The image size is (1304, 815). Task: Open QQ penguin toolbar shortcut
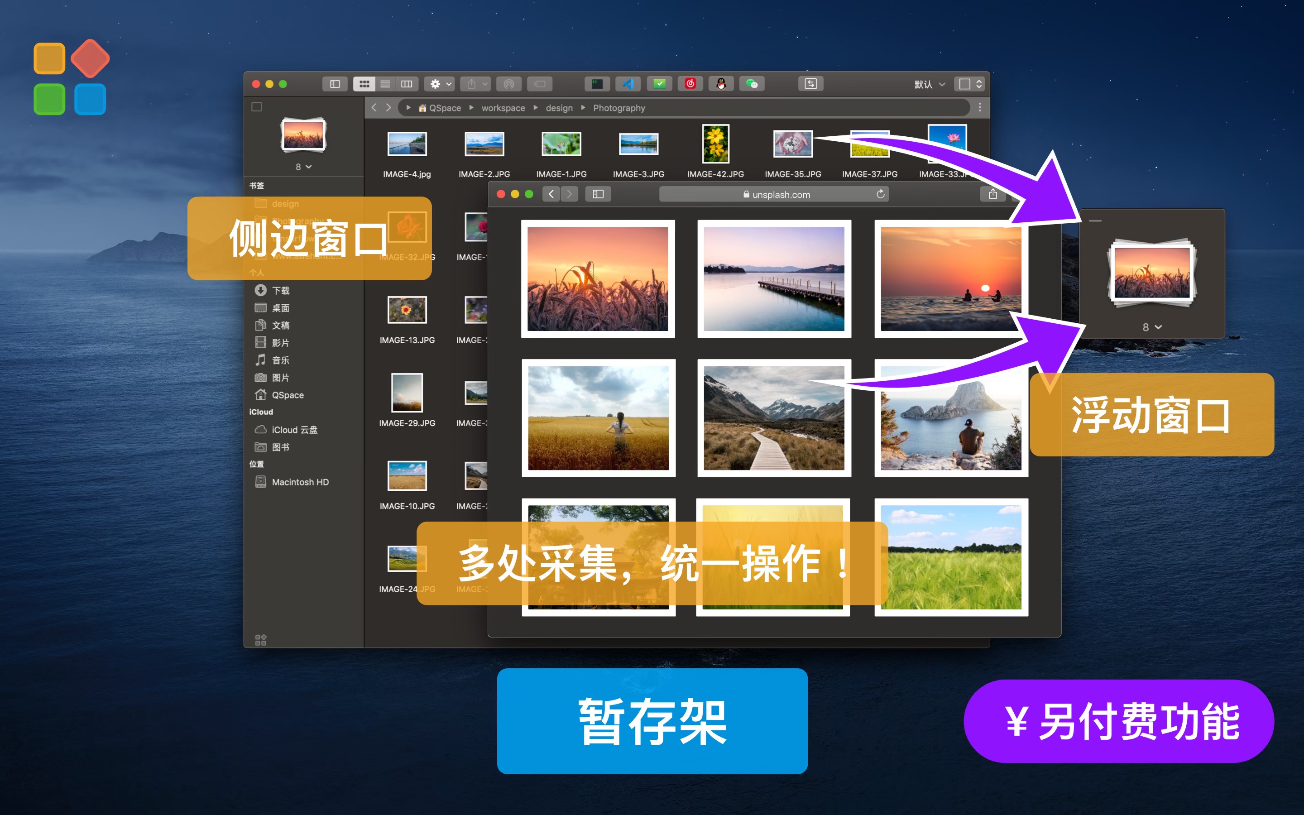[x=721, y=84]
